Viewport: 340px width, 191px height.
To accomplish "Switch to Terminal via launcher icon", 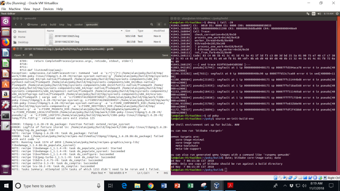I will [6, 115].
